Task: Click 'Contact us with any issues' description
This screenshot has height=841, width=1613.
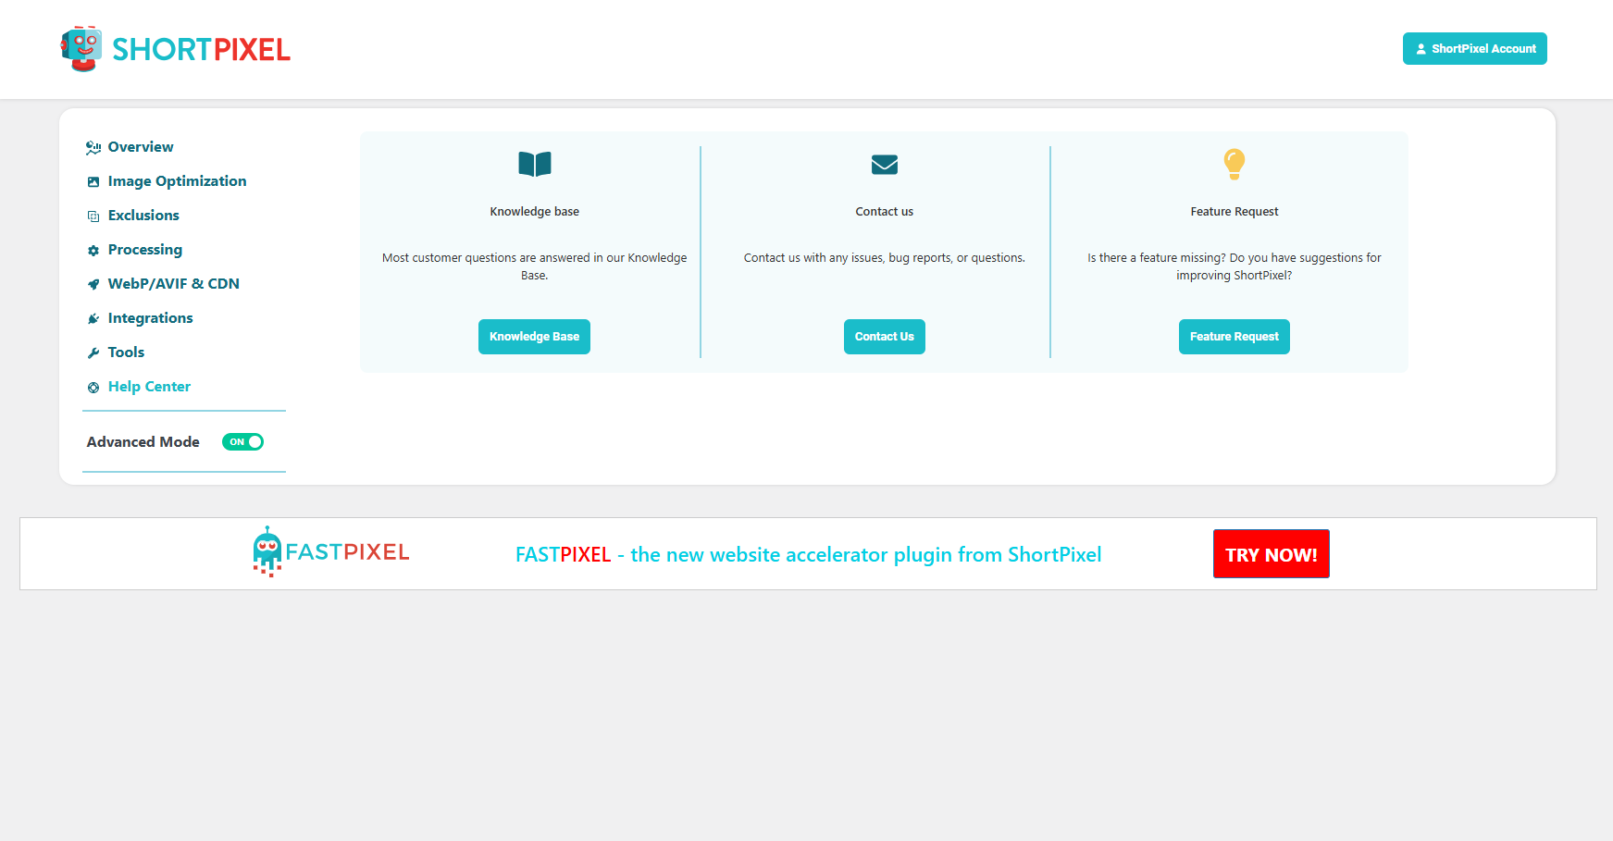Action: tap(885, 258)
